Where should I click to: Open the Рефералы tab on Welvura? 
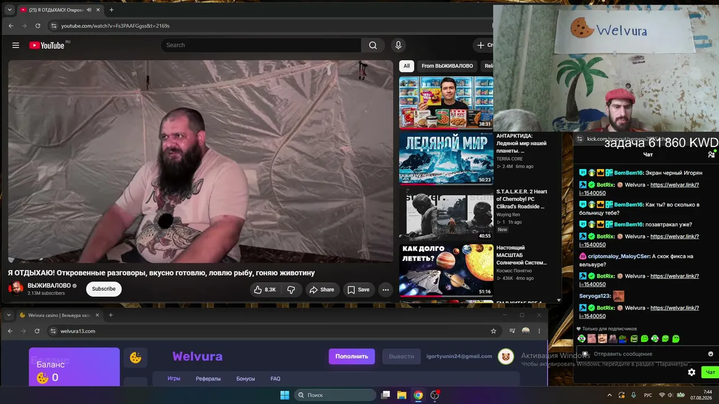(x=208, y=379)
